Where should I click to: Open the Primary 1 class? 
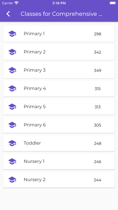click(59, 34)
